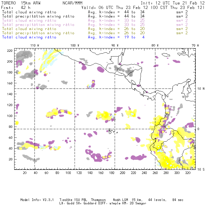Click the purple 'Total precipitation mixing ratio' legend line

click(x=38, y=25)
